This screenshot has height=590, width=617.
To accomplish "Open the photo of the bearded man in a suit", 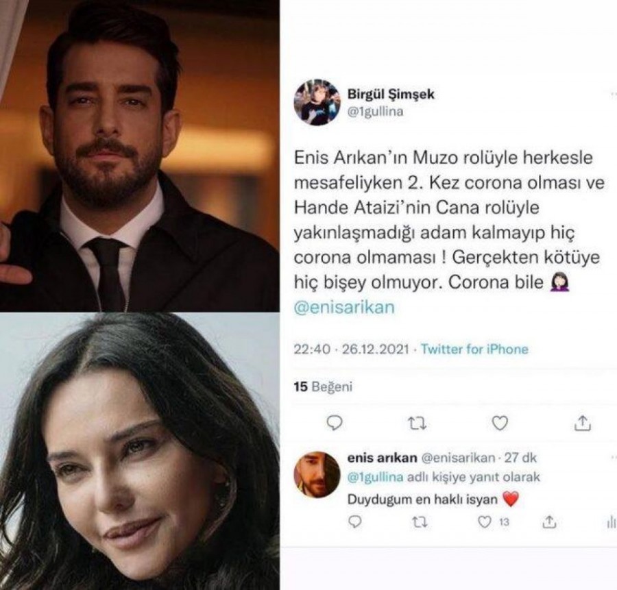I will pyautogui.click(x=140, y=156).
